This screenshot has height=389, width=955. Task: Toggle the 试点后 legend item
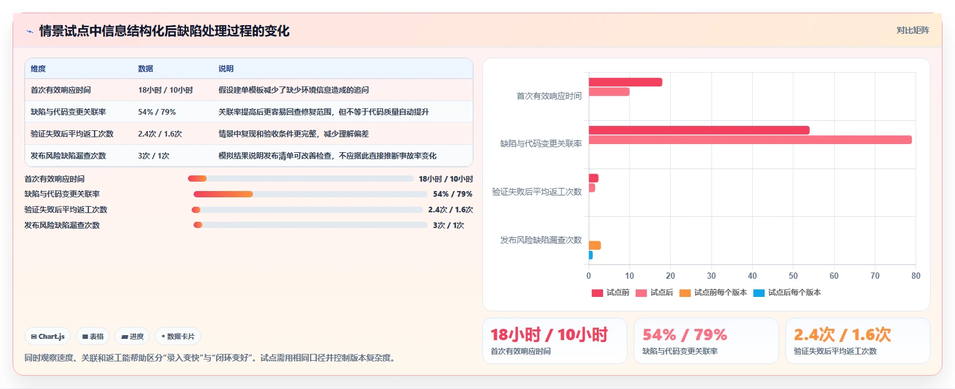[654, 293]
